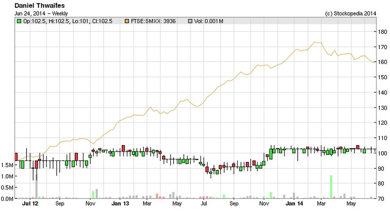Click the "Jul 12" x-axis label
This screenshot has height=215, width=390.
(30, 204)
